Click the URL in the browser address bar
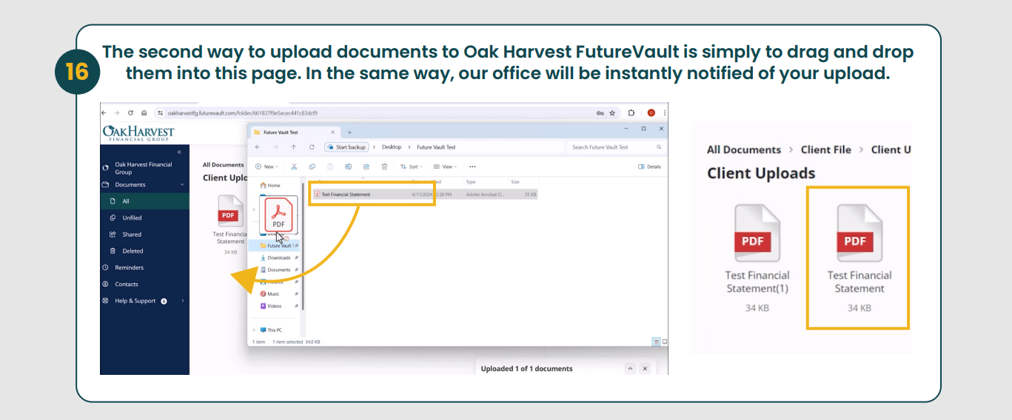1012x420 pixels. click(242, 113)
